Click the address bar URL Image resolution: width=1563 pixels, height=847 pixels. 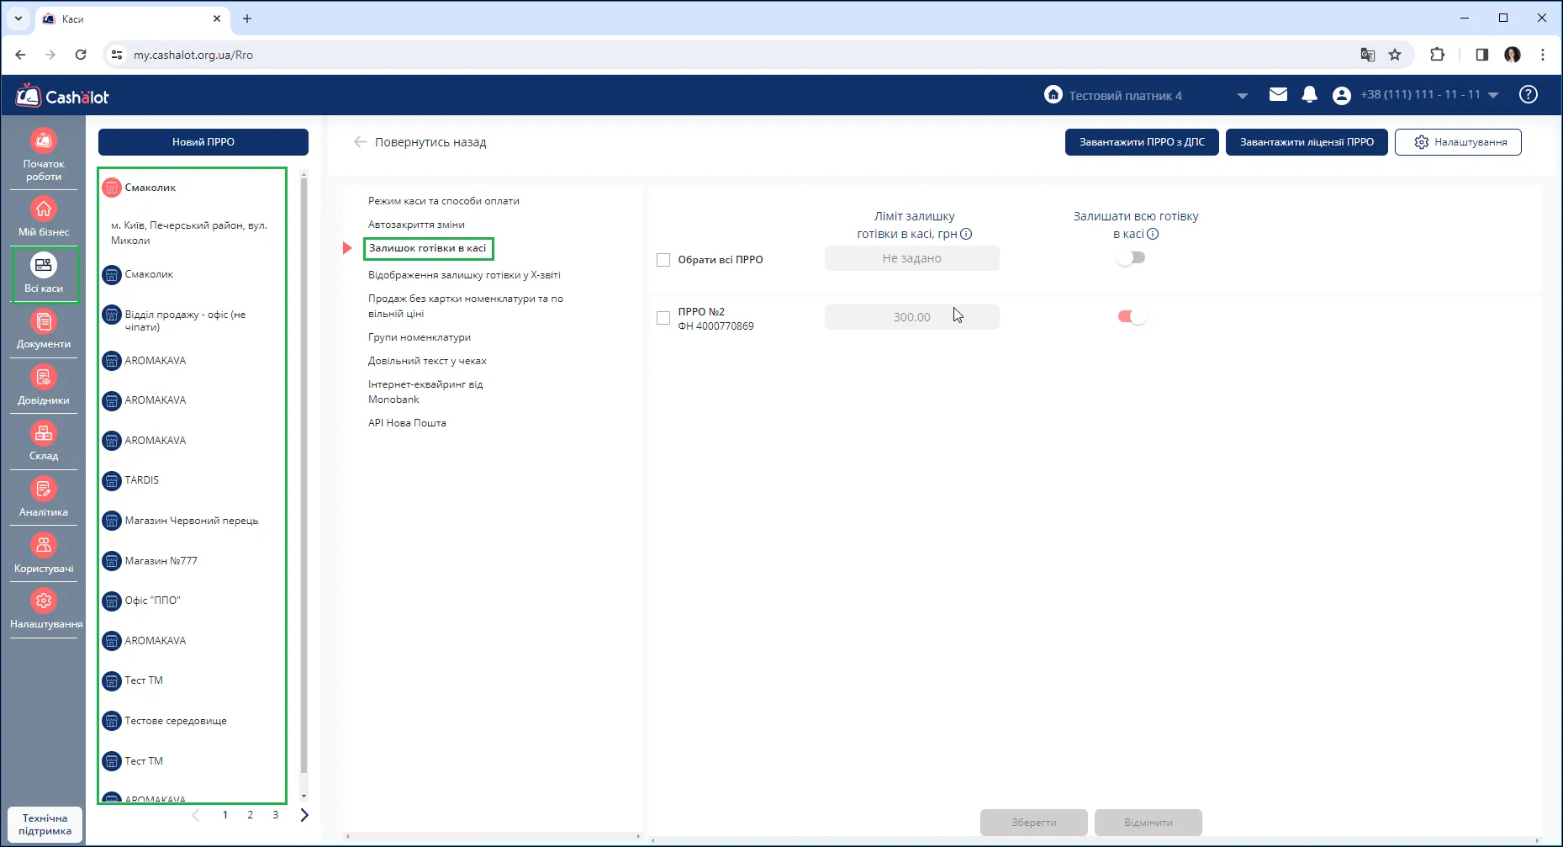click(193, 55)
